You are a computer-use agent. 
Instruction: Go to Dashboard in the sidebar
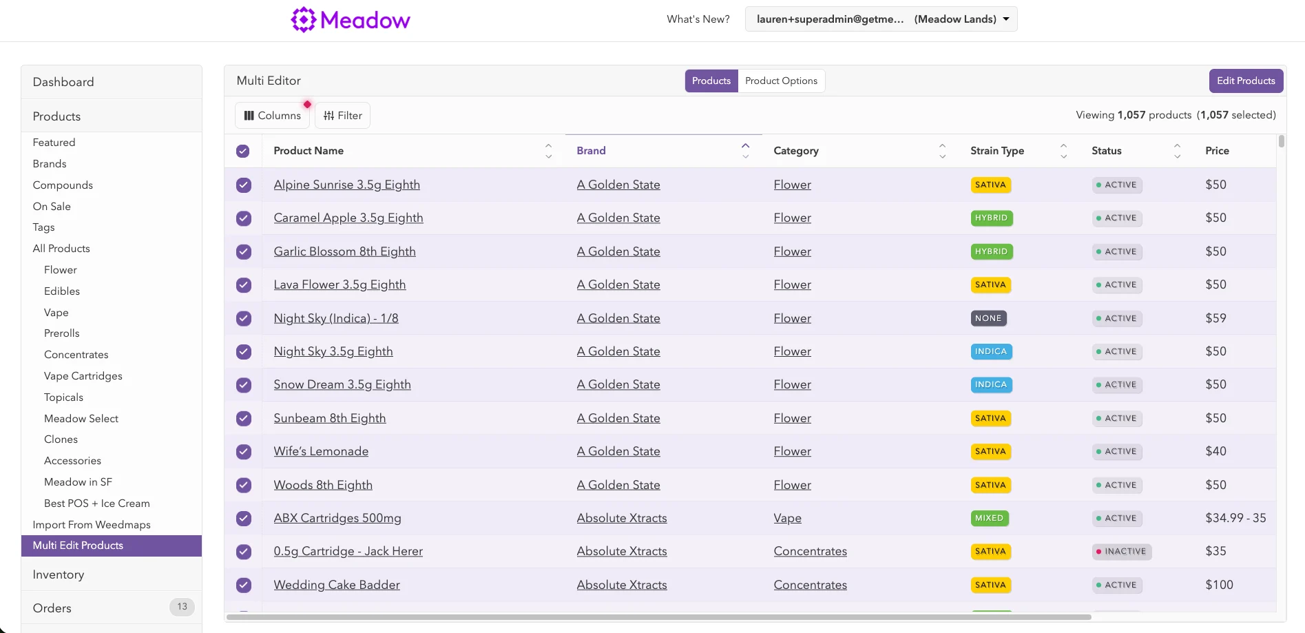112,82
